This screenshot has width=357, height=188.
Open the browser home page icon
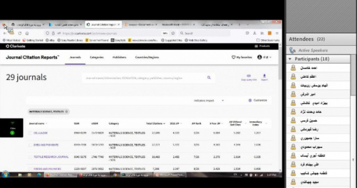[x=27, y=34]
